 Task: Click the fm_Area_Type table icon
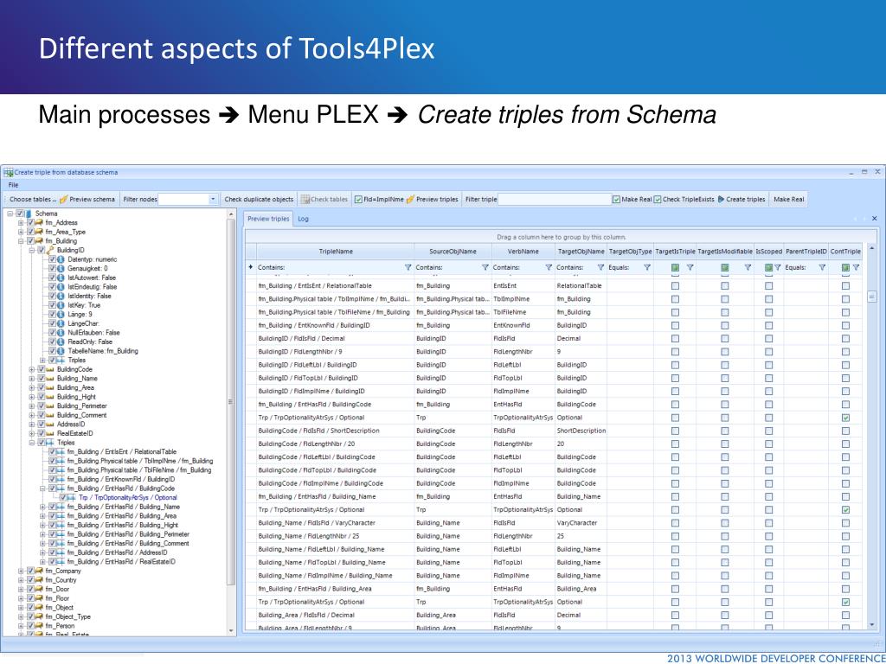click(39, 232)
